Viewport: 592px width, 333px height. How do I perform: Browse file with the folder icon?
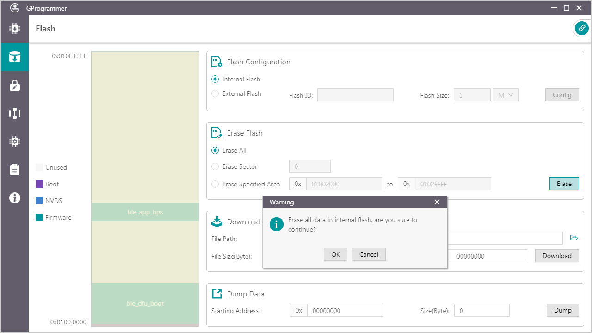[573, 238]
